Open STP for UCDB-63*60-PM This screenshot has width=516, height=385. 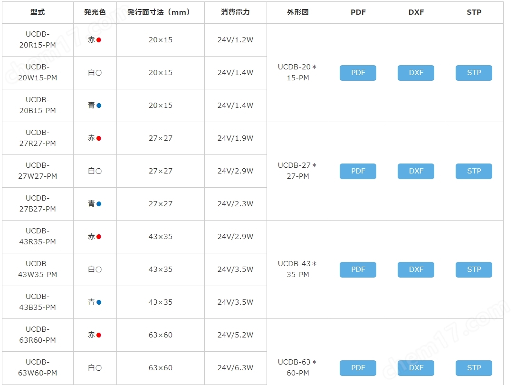pyautogui.click(x=474, y=368)
